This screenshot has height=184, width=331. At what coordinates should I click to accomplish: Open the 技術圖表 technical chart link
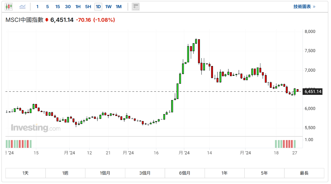(304, 6)
